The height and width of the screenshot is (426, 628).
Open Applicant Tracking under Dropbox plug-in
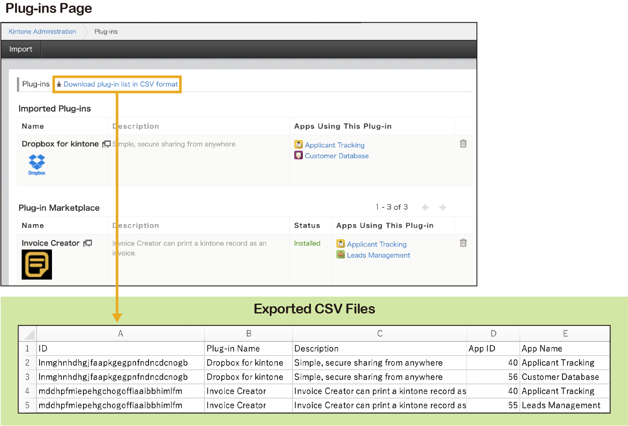(x=334, y=145)
